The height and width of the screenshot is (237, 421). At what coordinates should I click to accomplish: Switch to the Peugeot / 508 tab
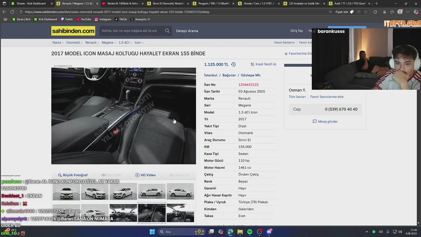[213, 4]
